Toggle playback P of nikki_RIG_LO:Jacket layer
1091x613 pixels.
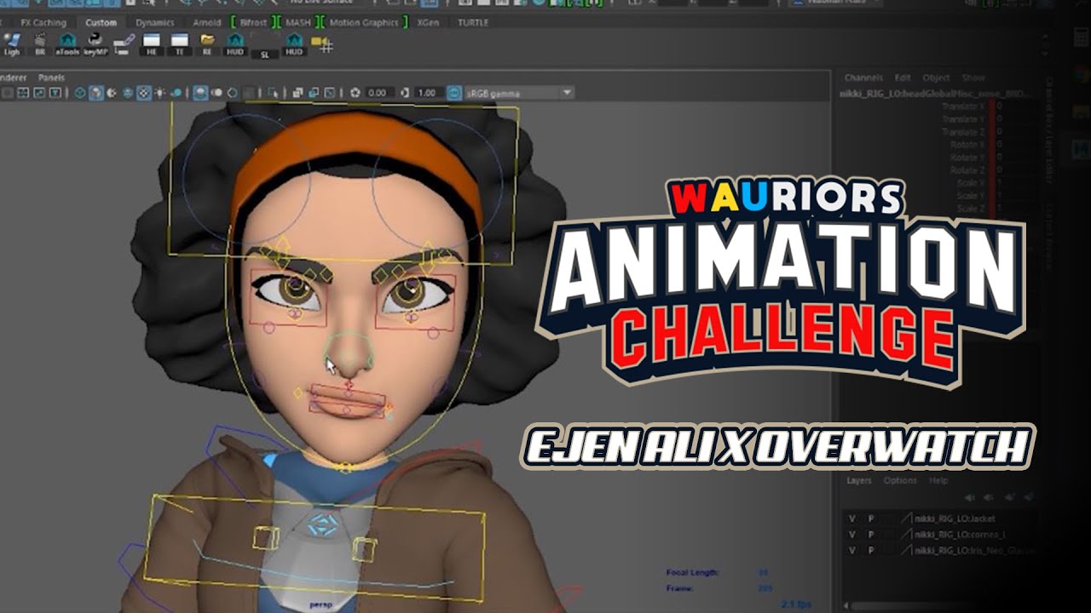tap(870, 518)
